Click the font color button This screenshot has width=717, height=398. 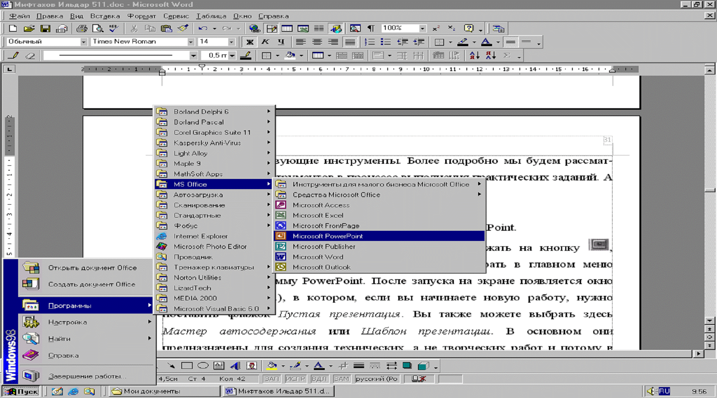[x=486, y=42]
